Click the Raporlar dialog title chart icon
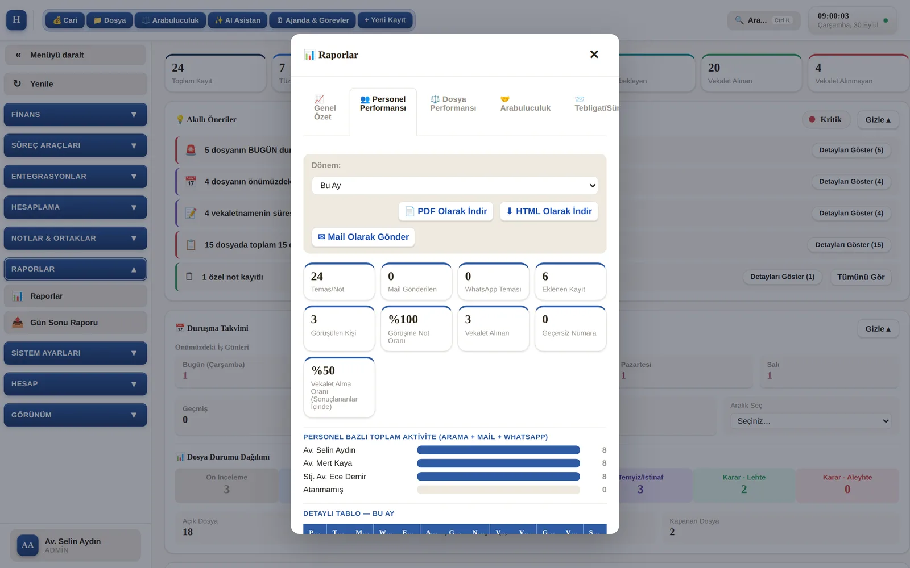 coord(309,55)
